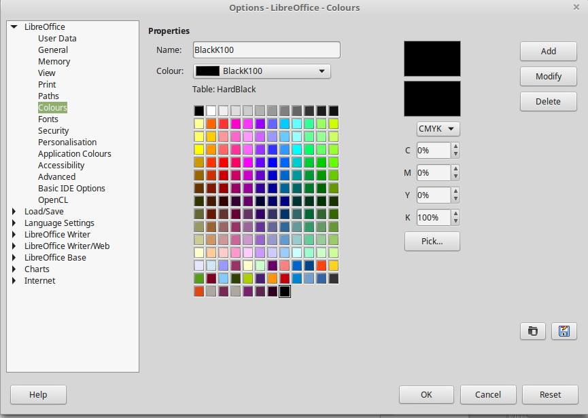Viewport: 588px width, 418px height.
Task: Expand the Internet tree node
Action: coord(14,281)
